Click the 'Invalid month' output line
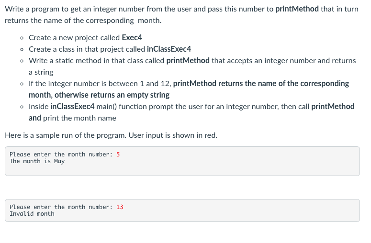371x243 pixels. (x=32, y=214)
